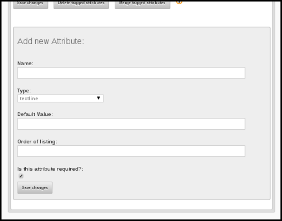Uncheck the attribute required checkbox

21,176
